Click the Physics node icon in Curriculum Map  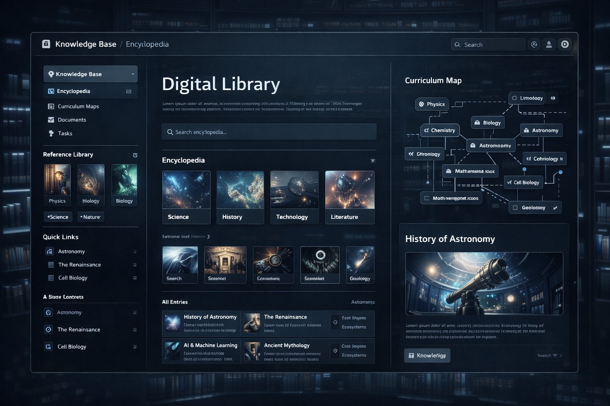tap(421, 104)
